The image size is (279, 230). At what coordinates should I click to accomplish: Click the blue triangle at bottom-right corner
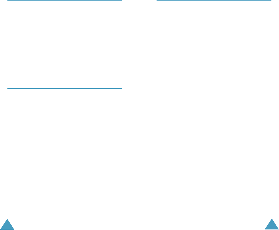272,224
